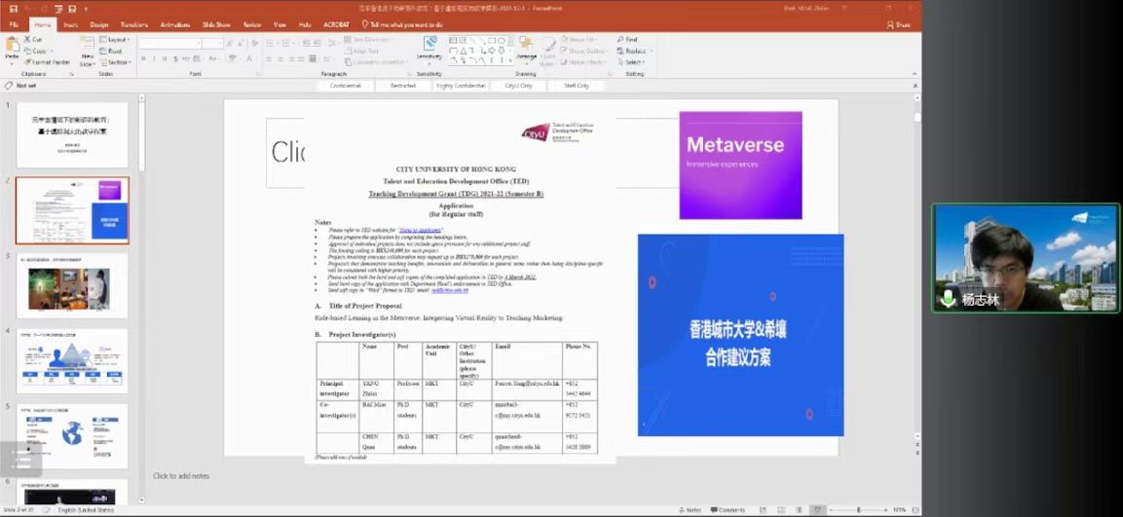Click the Share button
The image size is (1123, 517).
coord(902,24)
